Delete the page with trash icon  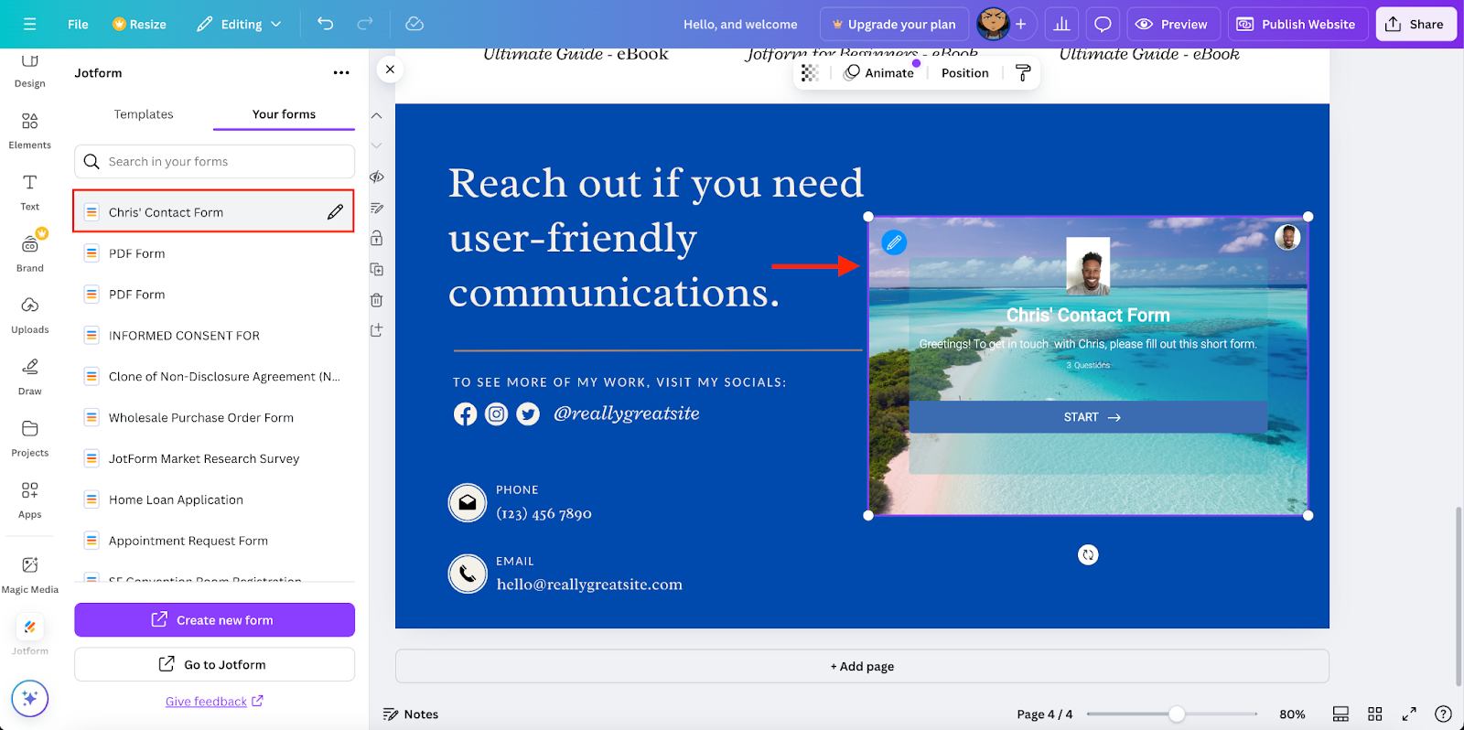376,300
